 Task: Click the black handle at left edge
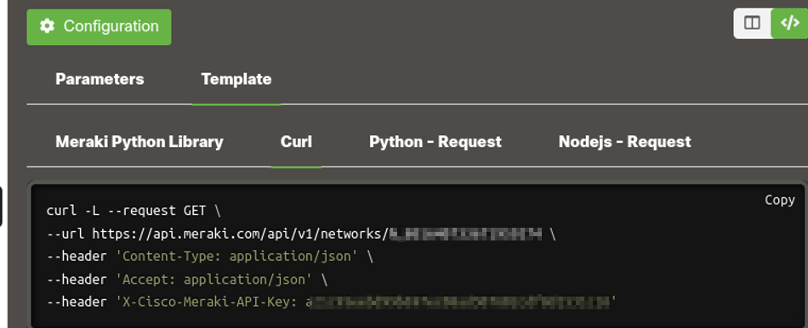click(x=1, y=206)
